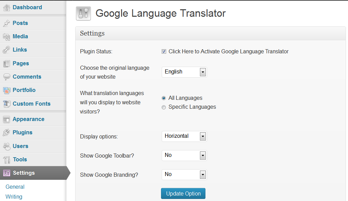Click the Media icon in sidebar
Image resolution: width=348 pixels, height=201 pixels.
[6, 37]
